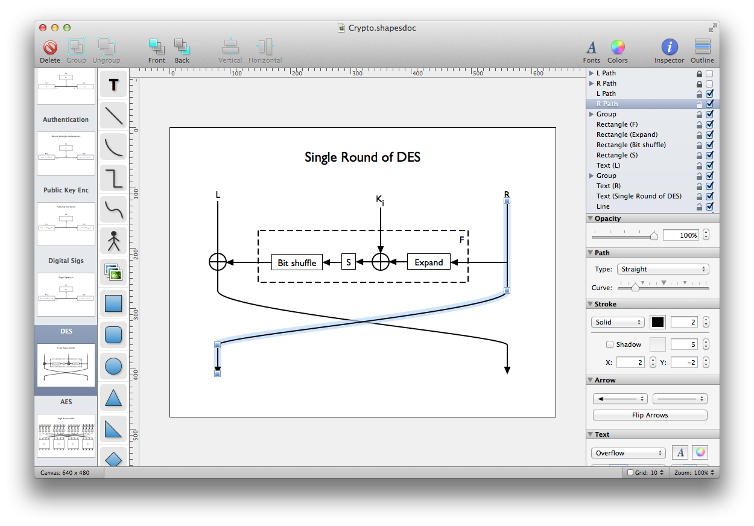Open the Inspector panel
This screenshot has height=526, width=754.
669,51
